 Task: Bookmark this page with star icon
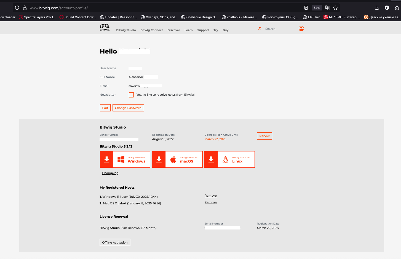pos(335,8)
